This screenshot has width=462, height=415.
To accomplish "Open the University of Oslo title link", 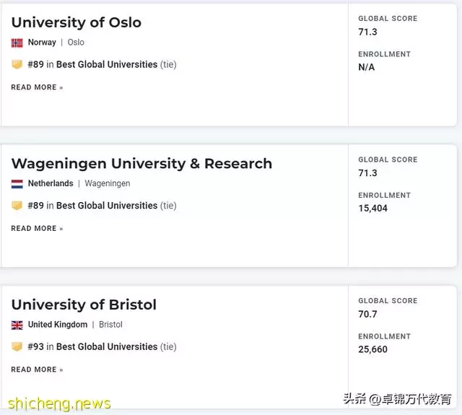I will [77, 22].
